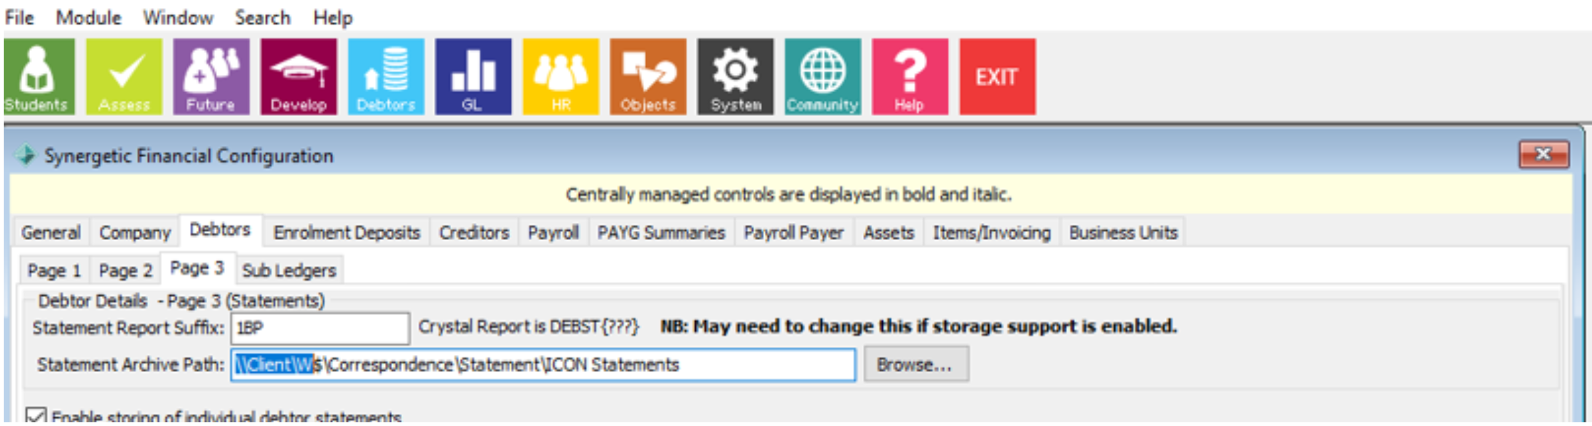Launch the Assess module

click(x=124, y=77)
